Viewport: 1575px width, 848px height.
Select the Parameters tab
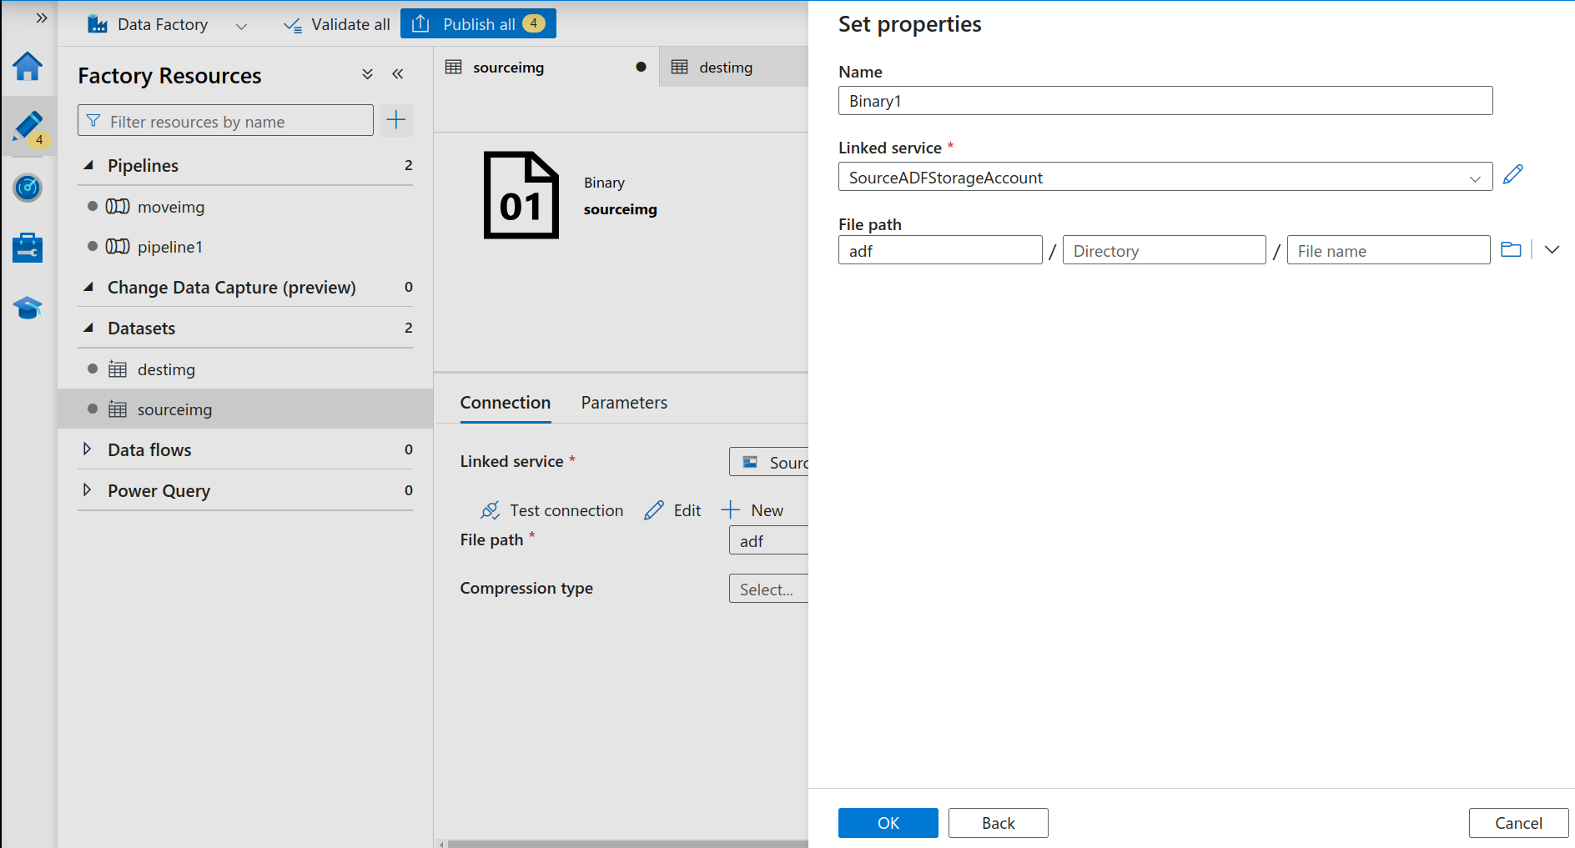[x=624, y=403]
